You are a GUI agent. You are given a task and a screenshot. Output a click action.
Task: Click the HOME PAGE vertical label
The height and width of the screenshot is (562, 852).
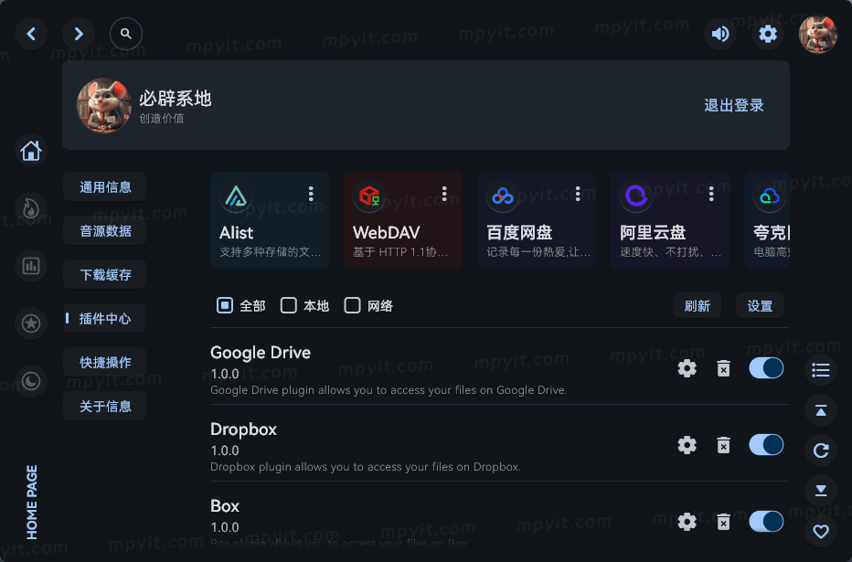click(x=32, y=503)
